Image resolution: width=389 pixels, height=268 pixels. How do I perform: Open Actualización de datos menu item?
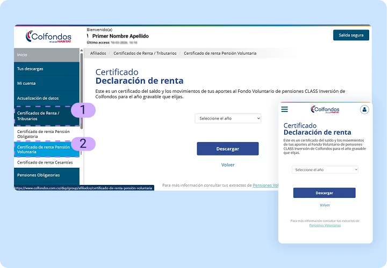(47, 98)
